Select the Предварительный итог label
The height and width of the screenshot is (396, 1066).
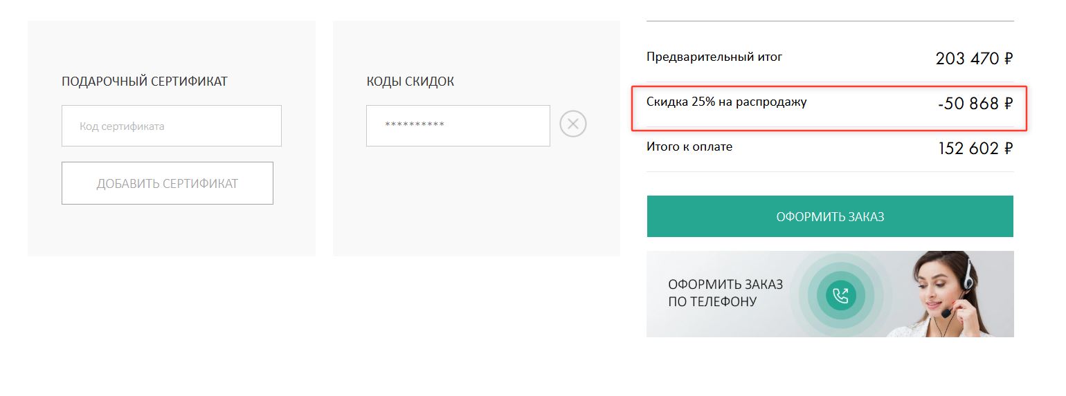[714, 57]
